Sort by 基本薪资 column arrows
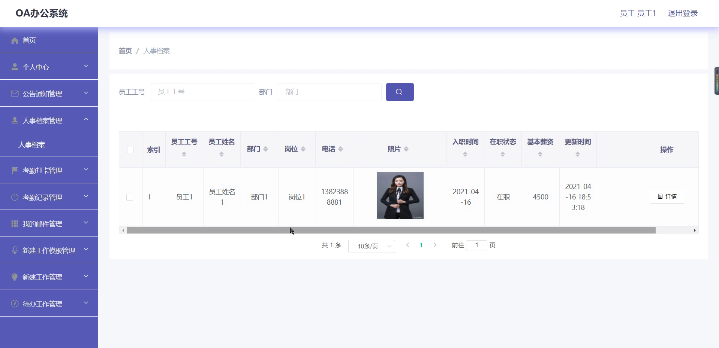The width and height of the screenshot is (719, 348). click(540, 154)
